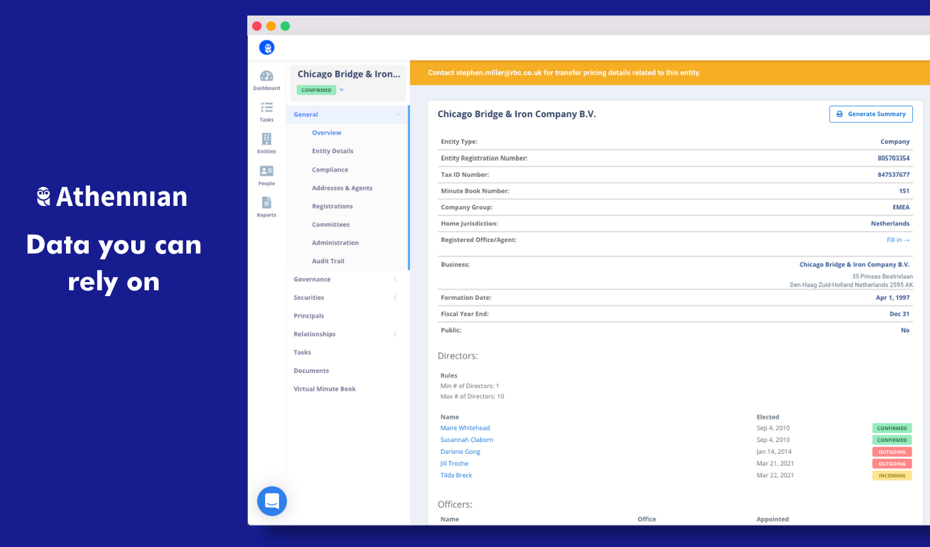The image size is (930, 547).
Task: Click the Athennian owl logo
Action: click(267, 47)
